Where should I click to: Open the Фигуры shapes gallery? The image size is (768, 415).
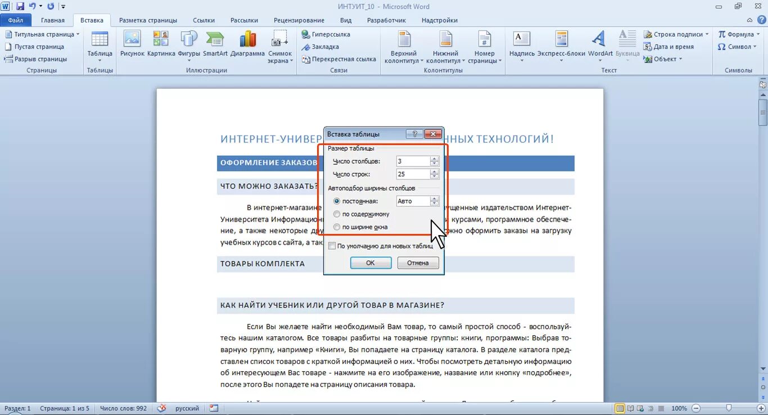coord(188,45)
